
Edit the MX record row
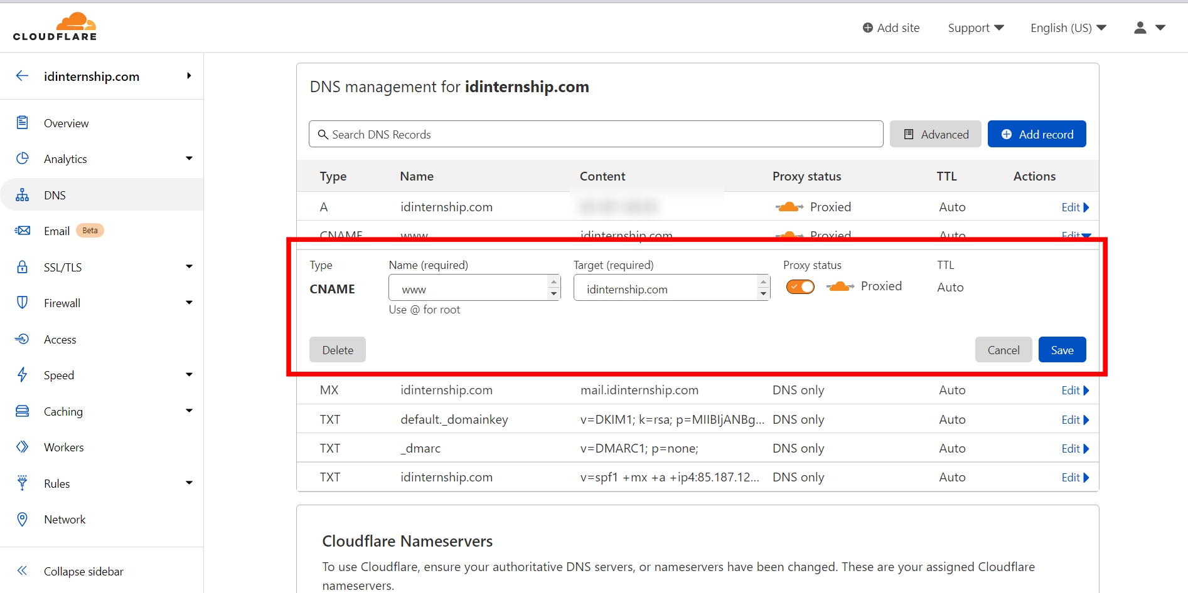point(1075,390)
